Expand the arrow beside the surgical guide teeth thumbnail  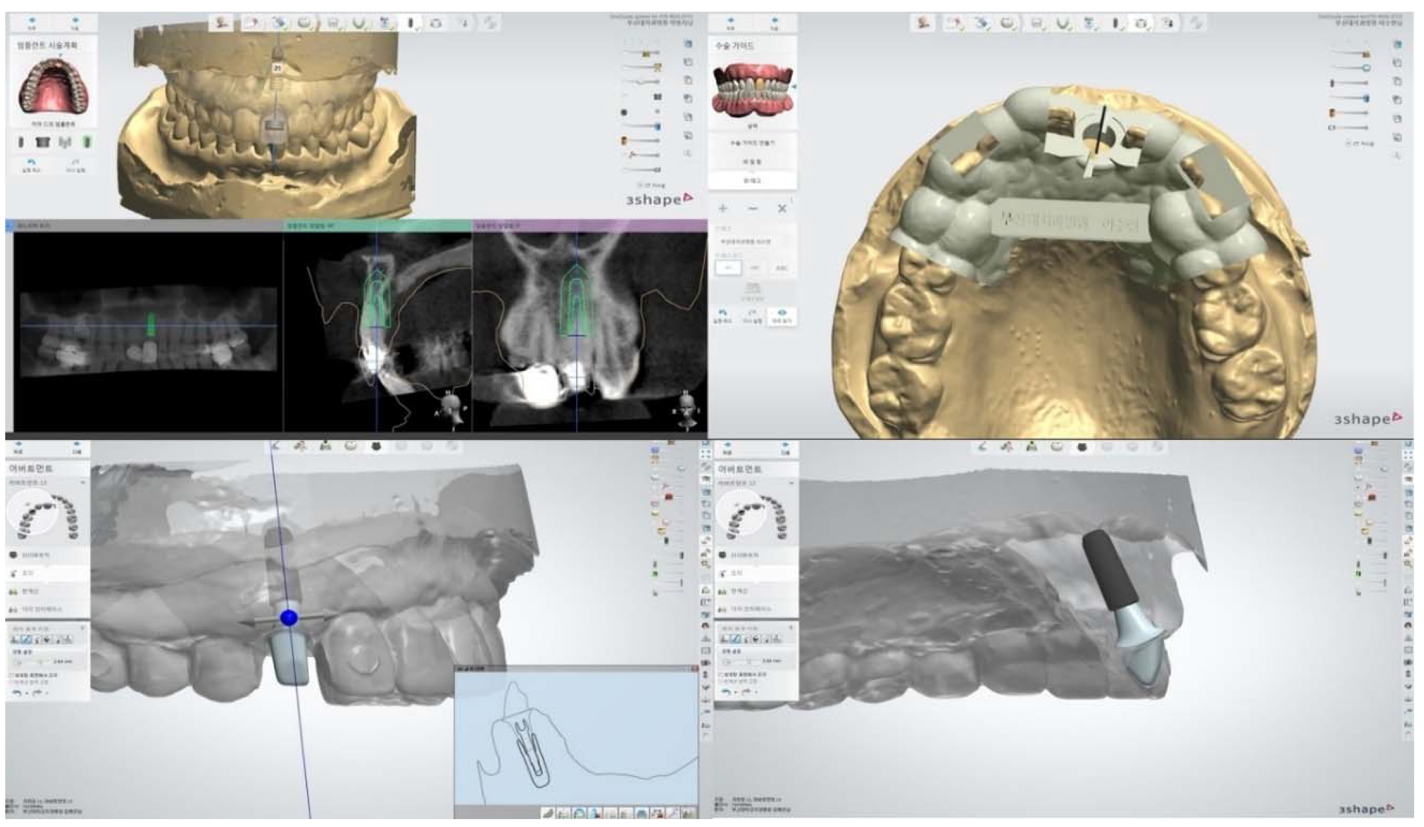pyautogui.click(x=794, y=87)
